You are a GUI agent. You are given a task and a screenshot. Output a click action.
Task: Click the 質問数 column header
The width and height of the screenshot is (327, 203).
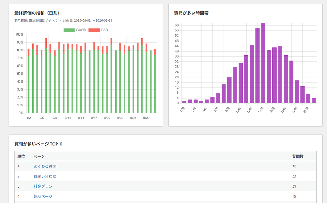298,156
